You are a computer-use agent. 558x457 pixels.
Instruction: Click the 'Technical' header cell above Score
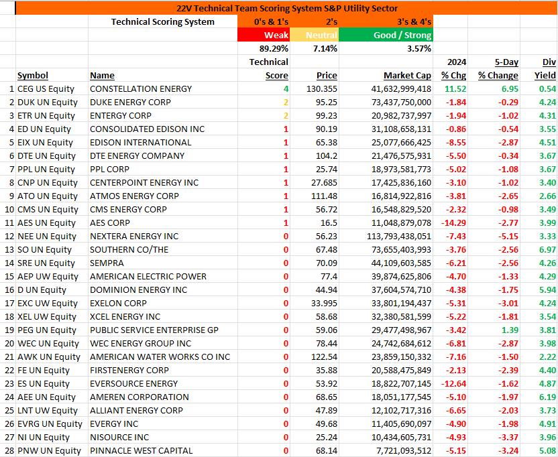coord(264,62)
